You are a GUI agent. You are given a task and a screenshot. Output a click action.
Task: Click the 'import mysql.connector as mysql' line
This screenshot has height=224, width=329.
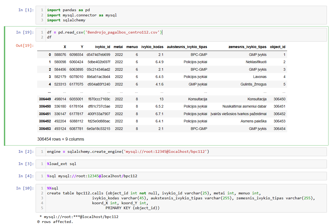coord(82,15)
